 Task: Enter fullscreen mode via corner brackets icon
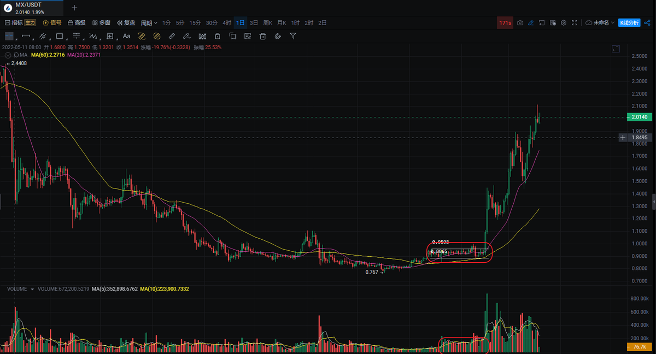pos(574,23)
